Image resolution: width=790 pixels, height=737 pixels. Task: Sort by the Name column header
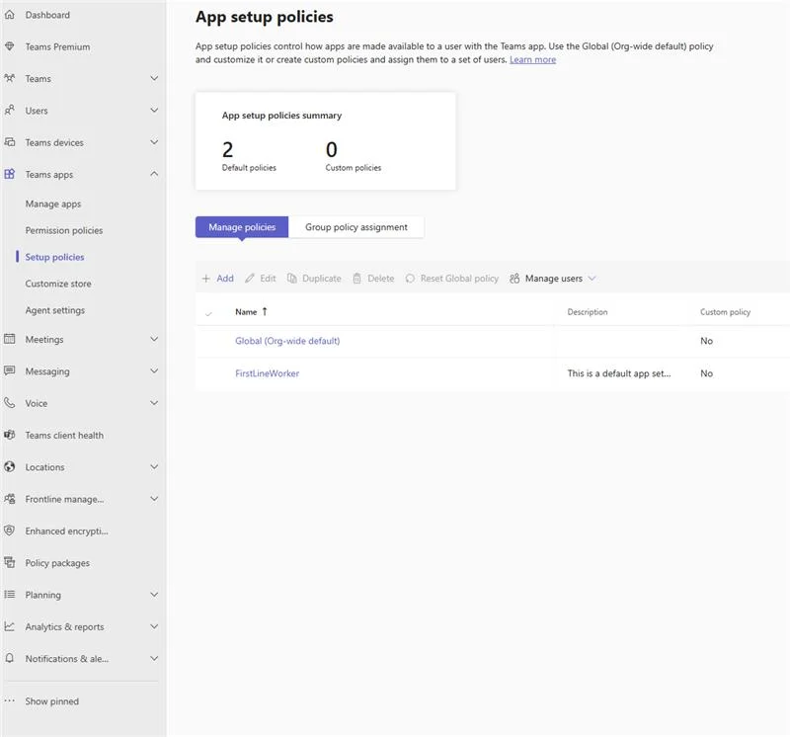click(246, 312)
